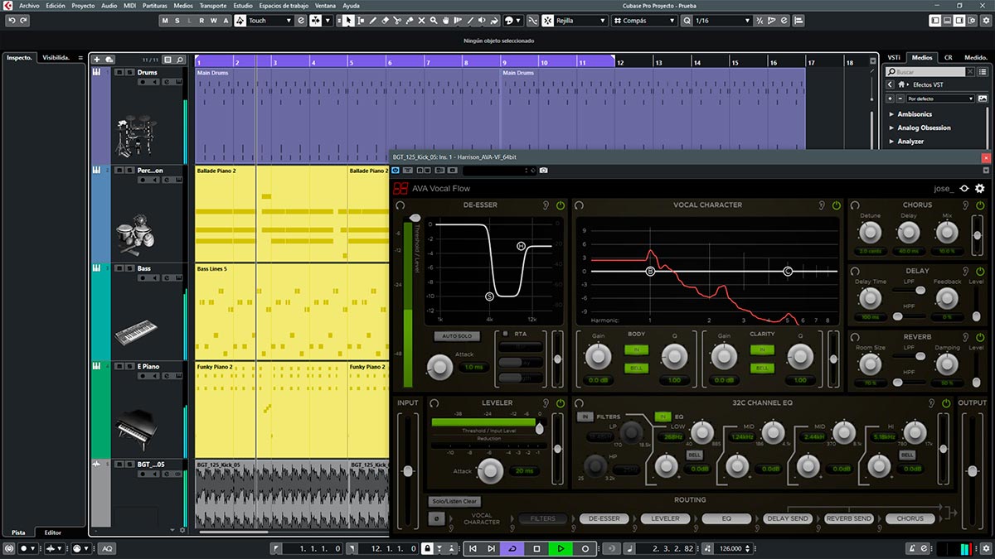
Task: Open the Compás grid type dropdown
Action: 645,20
